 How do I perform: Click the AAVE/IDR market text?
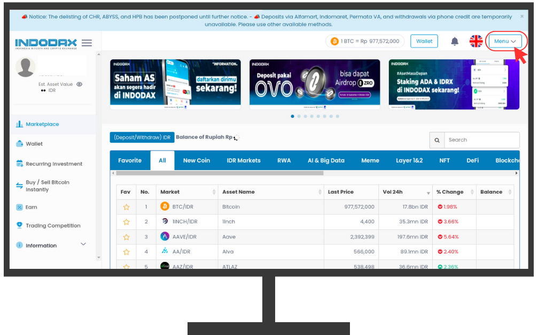click(x=184, y=237)
